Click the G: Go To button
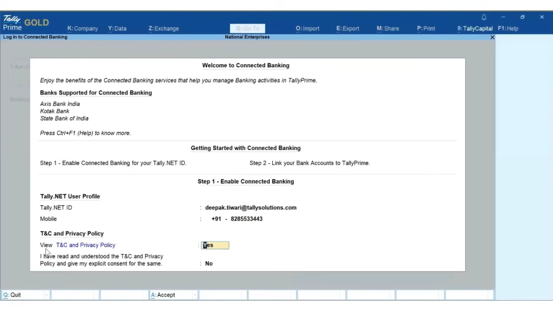Image resolution: width=553 pixels, height=311 pixels. coord(247,29)
